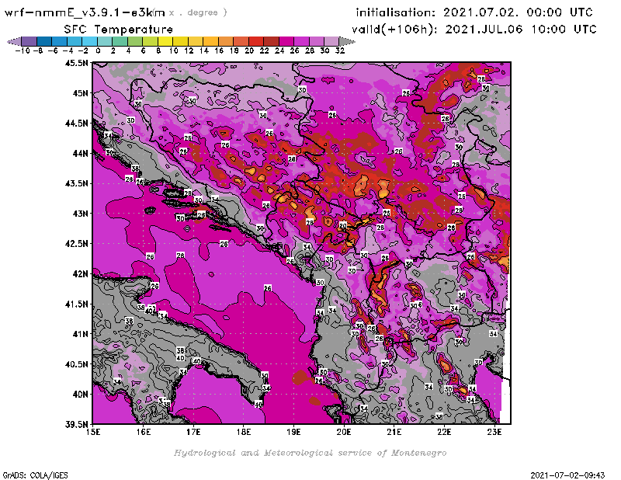The image size is (621, 480).
Task: Click the timestamp '2021-07-02-09:43'
Action: point(567,475)
